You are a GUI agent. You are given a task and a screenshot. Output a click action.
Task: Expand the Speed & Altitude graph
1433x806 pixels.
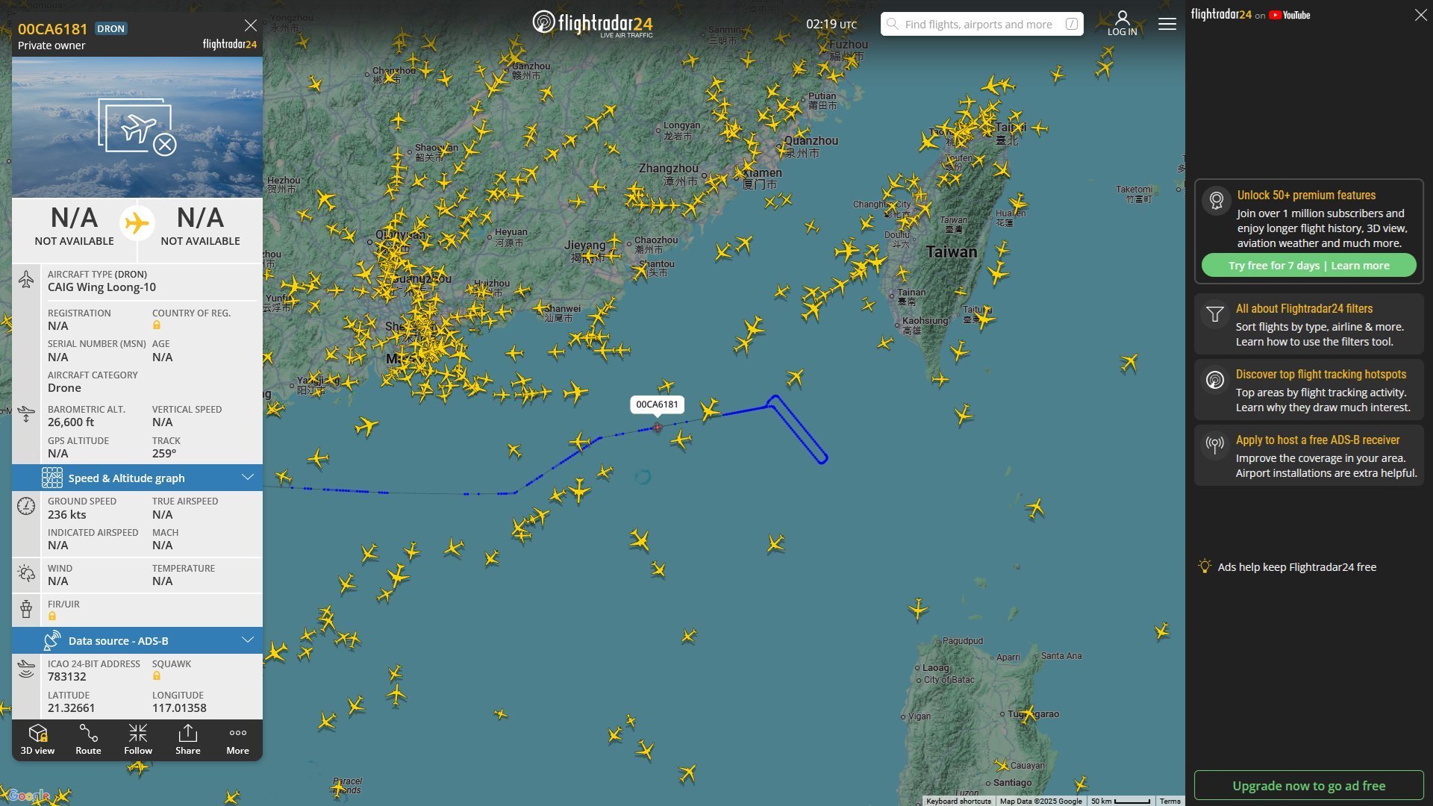[x=137, y=478]
